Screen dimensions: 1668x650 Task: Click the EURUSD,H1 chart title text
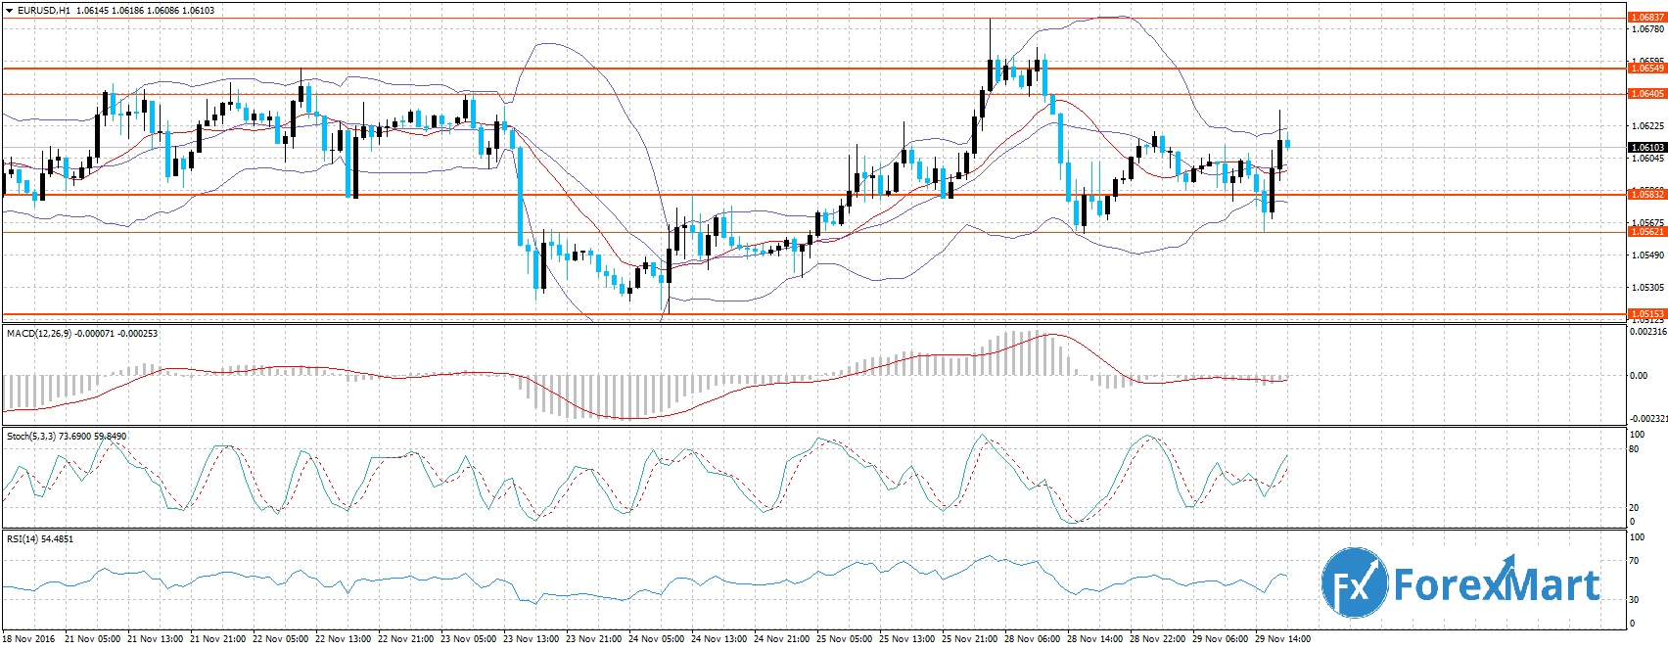[x=44, y=11]
